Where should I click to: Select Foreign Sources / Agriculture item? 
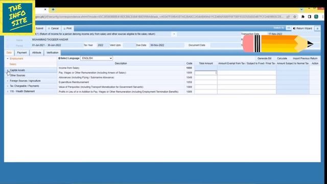pyautogui.click(x=25, y=81)
